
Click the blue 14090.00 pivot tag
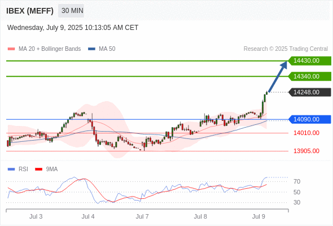coord(310,119)
